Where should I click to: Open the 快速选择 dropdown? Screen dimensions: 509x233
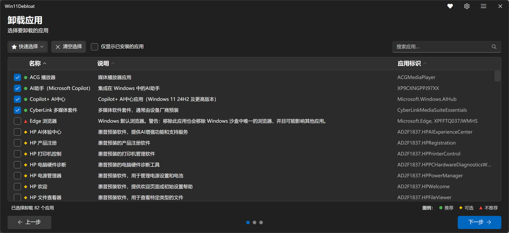(28, 47)
